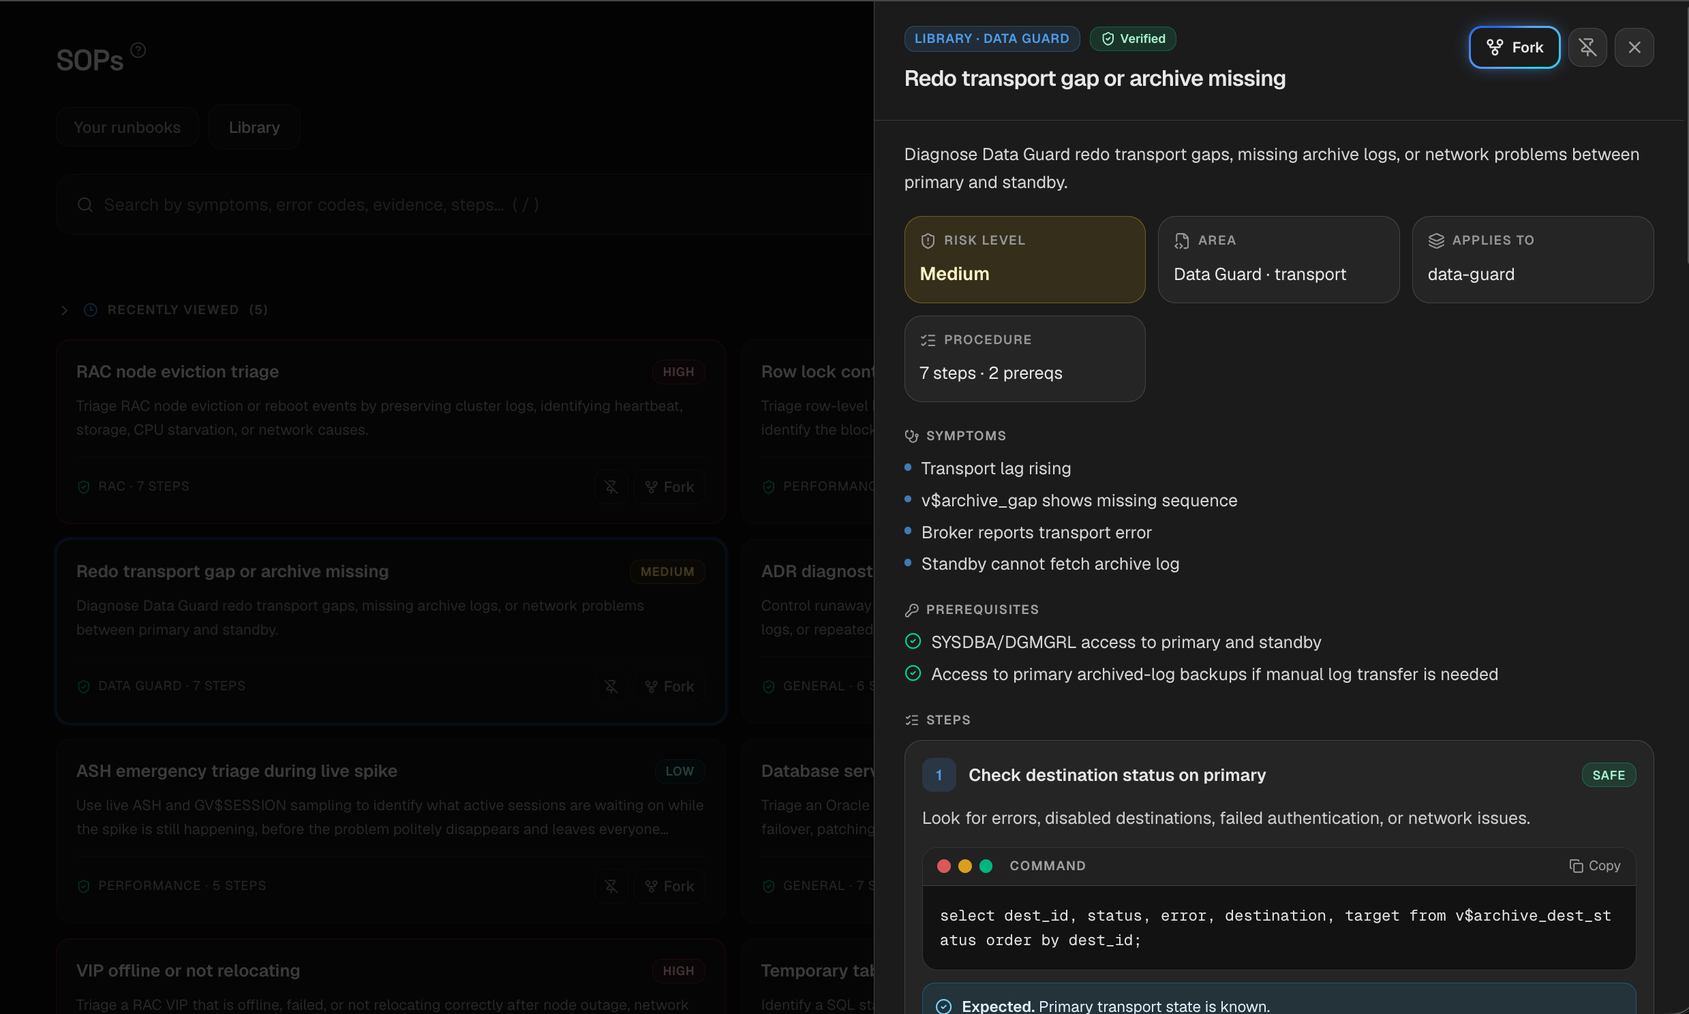Image resolution: width=1689 pixels, height=1014 pixels.
Task: Open the Risk Level Medium card
Action: point(1024,260)
